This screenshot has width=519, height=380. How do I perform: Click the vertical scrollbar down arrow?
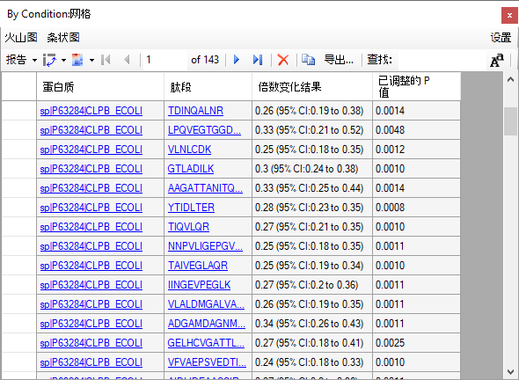pyautogui.click(x=510, y=371)
